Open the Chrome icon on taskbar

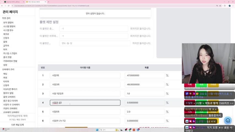[x=130, y=130]
